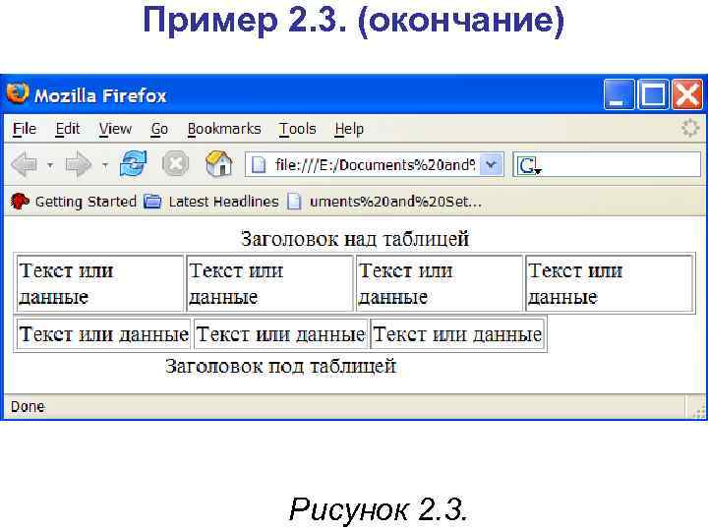Open the Help menu
The height and width of the screenshot is (531, 708).
tap(349, 129)
